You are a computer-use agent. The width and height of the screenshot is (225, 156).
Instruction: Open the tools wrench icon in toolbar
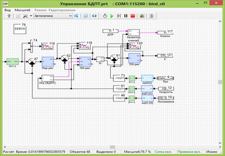point(25,16)
